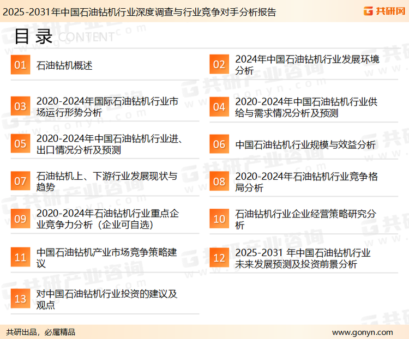
Task: Click the 08 orange number icon
Action: pyautogui.click(x=219, y=182)
